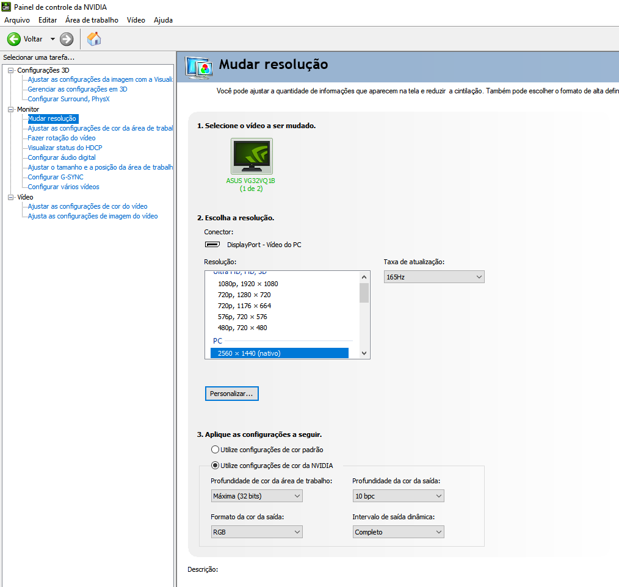Open Configurar vários vídeos
Viewport: 619px width, 587px height.
pyautogui.click(x=63, y=187)
